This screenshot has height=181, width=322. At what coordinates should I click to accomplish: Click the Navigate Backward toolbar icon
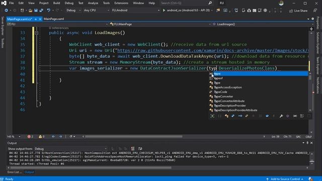pos(6,10)
